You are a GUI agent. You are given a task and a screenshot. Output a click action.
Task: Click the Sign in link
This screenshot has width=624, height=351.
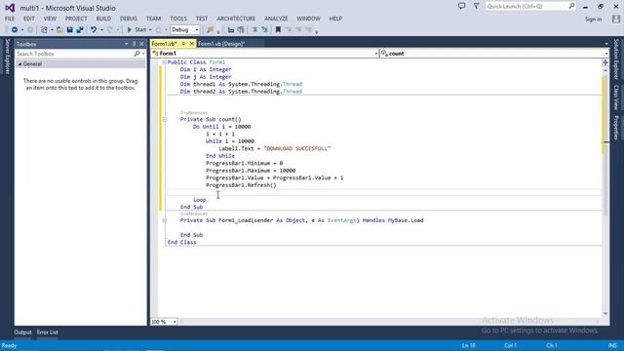coord(594,19)
